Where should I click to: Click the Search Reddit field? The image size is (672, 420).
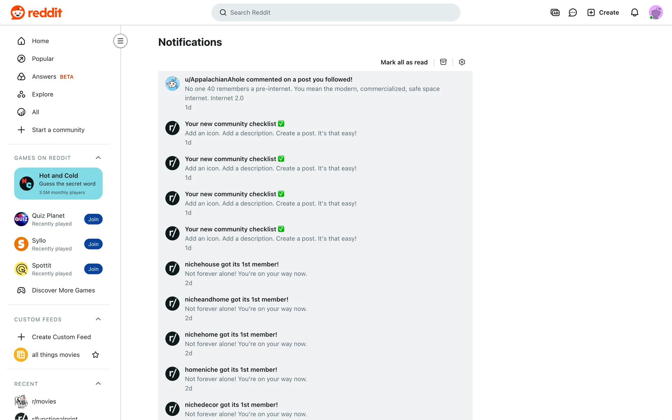335,13
